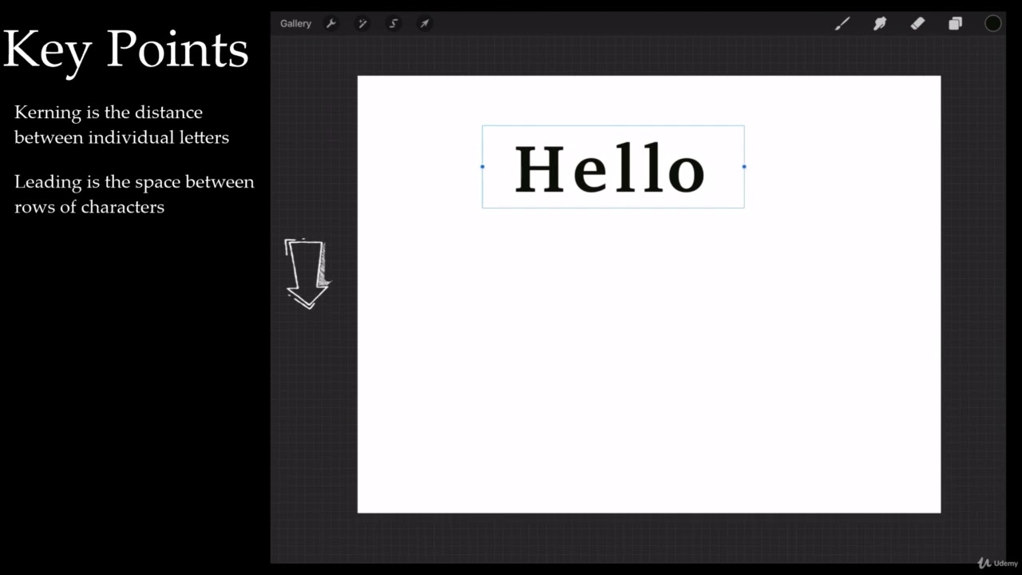Viewport: 1022px width, 575px height.
Task: Open the Adjustments magic wand menu
Action: (362, 24)
